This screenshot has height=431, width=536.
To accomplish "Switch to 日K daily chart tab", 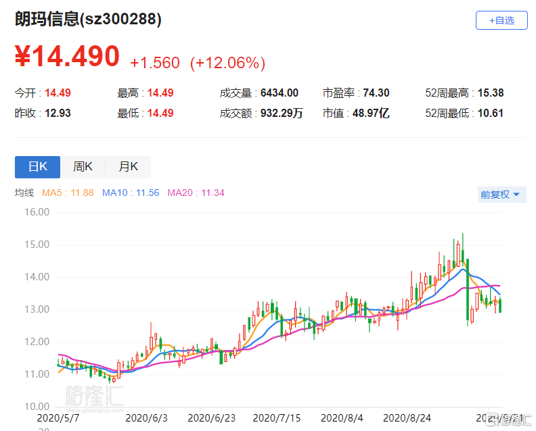I will 38,167.
